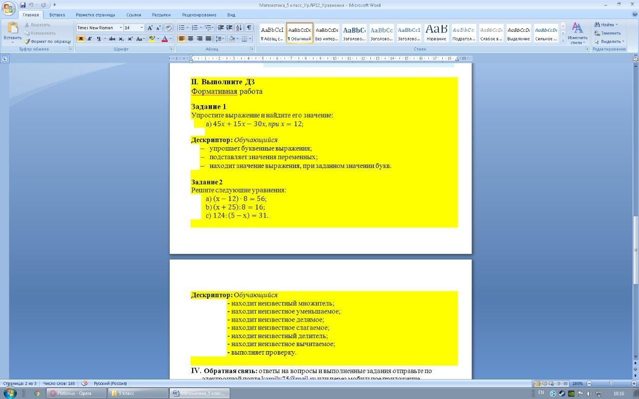Toggle italic formatting (К)
Viewport: 639px width, 399px height.
click(x=89, y=39)
